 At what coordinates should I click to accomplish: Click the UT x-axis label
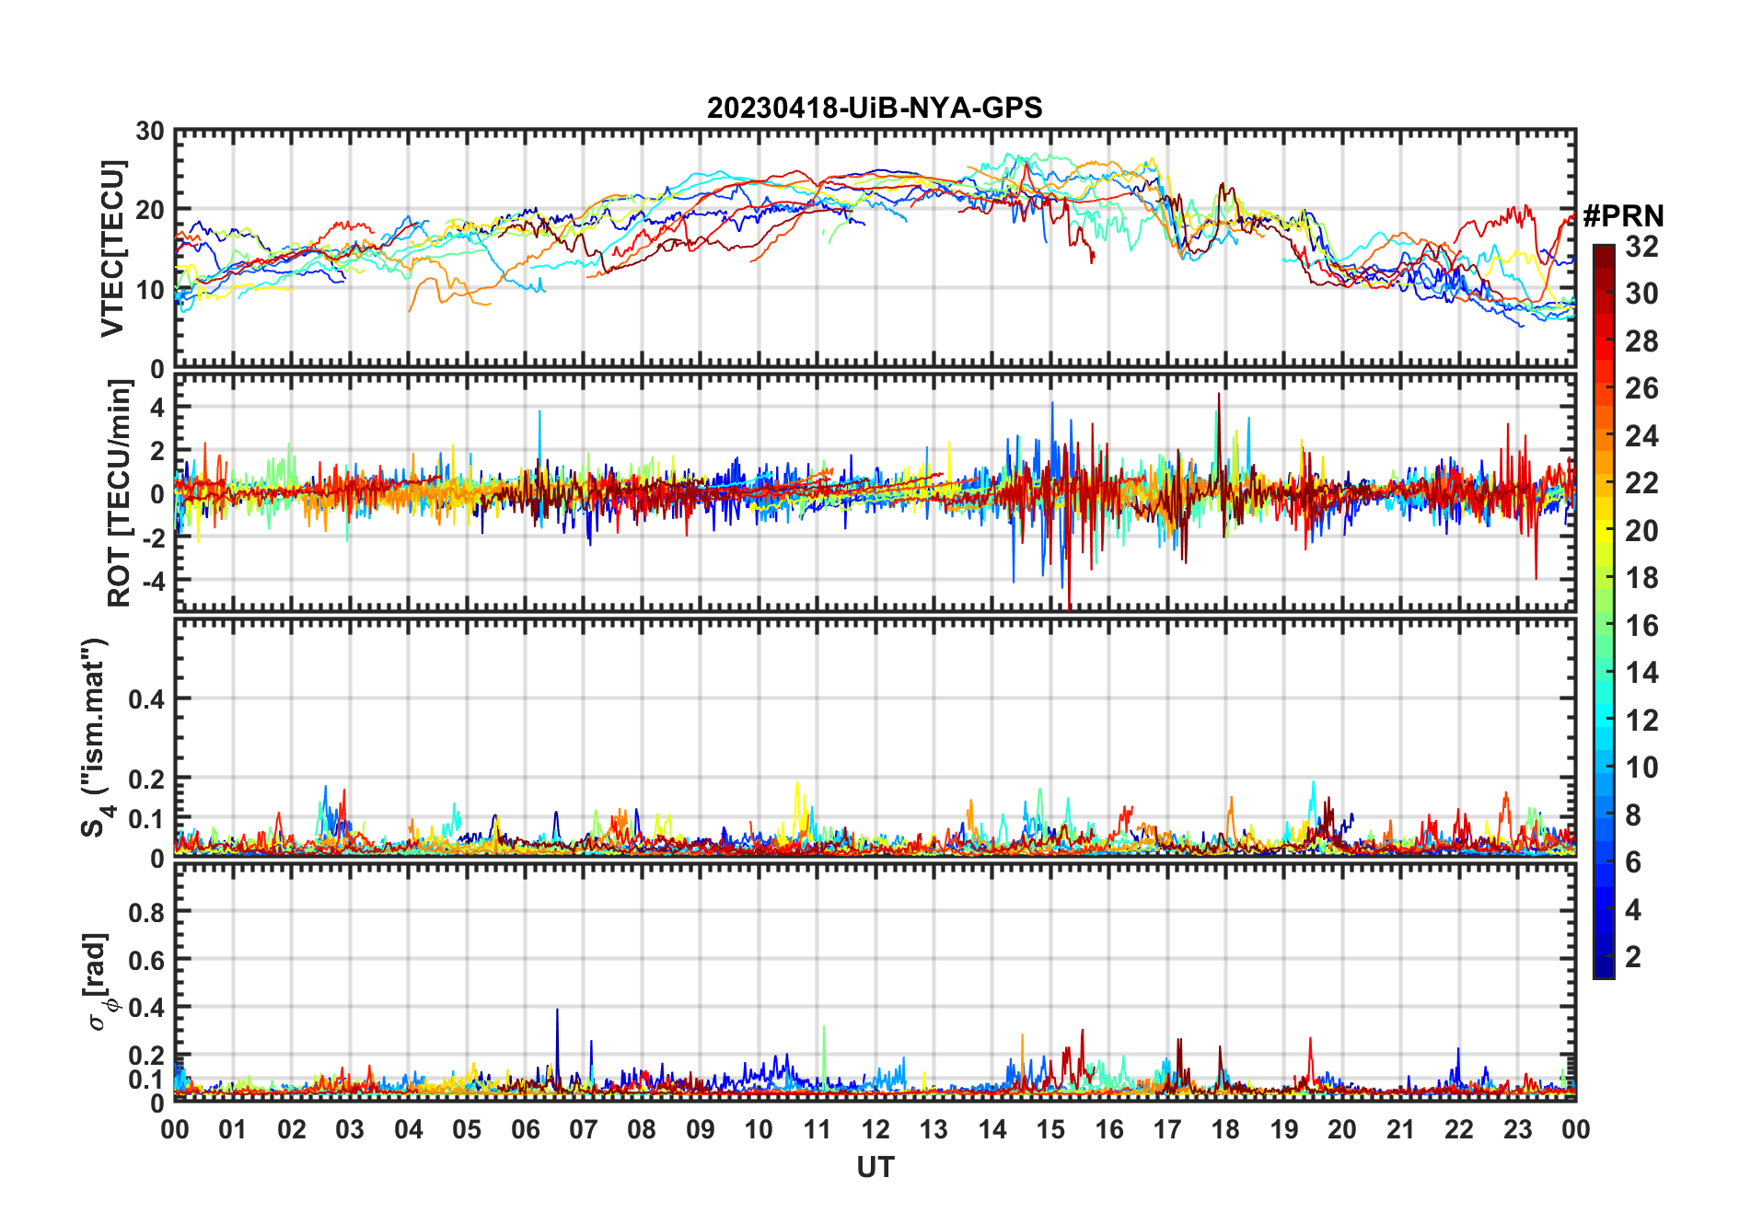coord(875,1167)
